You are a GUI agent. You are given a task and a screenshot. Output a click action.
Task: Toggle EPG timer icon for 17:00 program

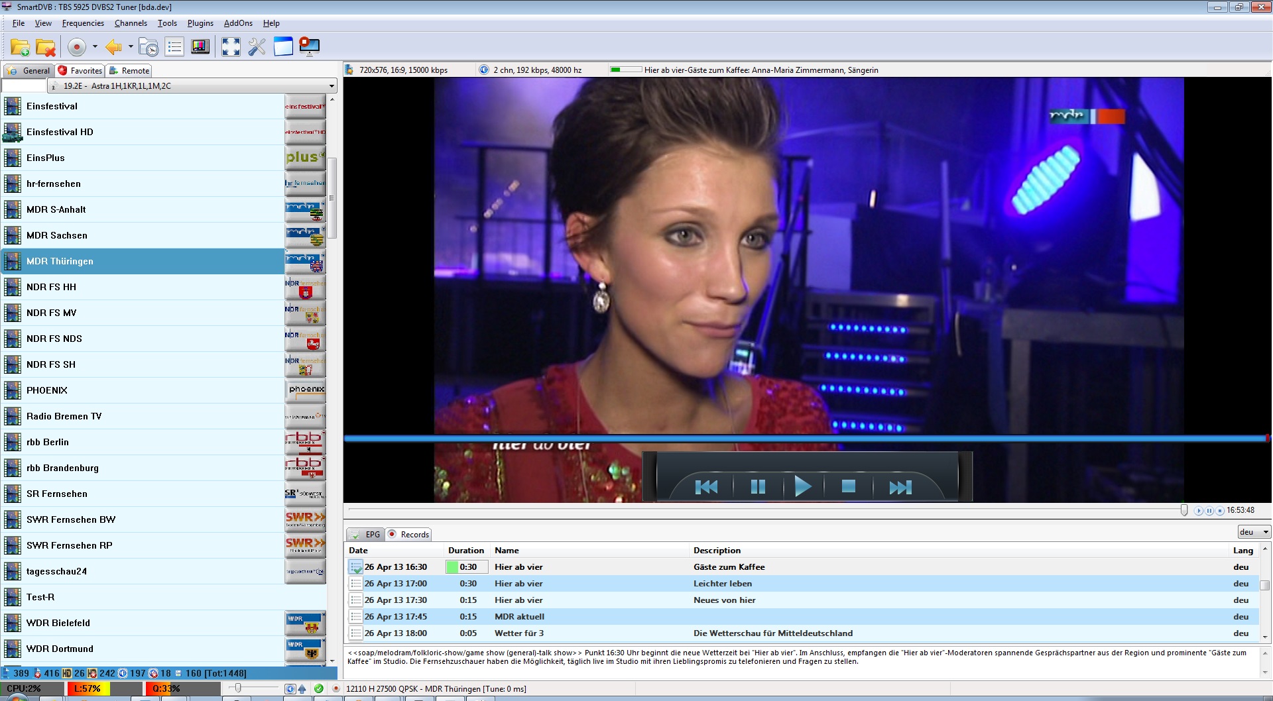[x=356, y=584]
